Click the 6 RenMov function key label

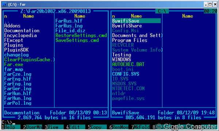pos(119,127)
